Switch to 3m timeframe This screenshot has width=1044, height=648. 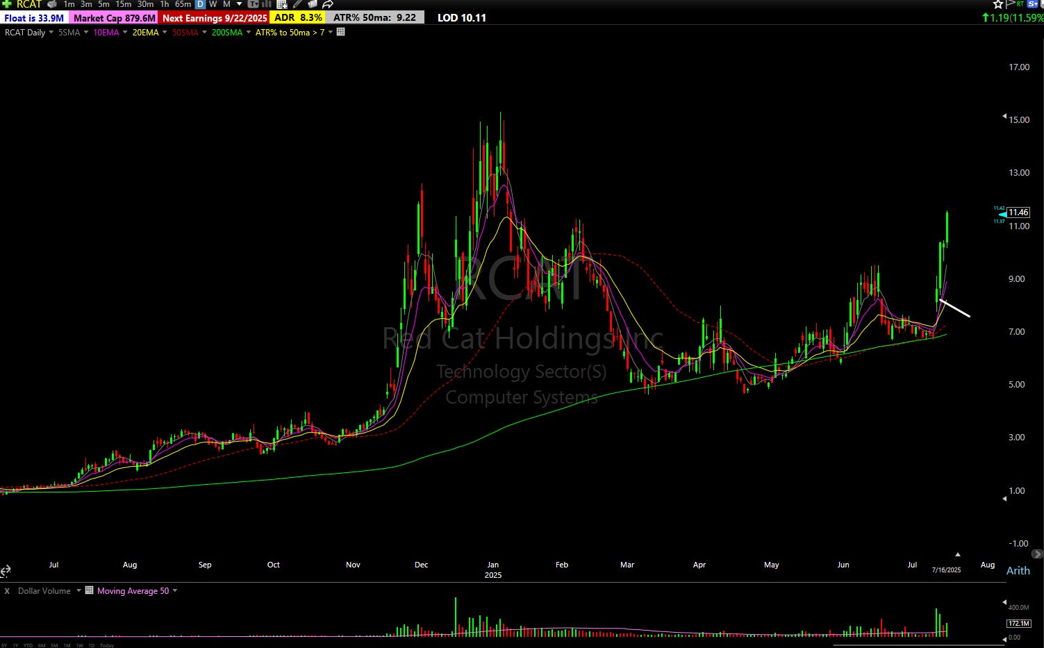click(86, 4)
